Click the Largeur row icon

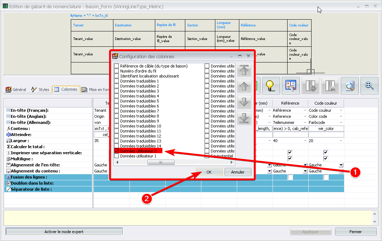pyautogui.click(x=9, y=141)
